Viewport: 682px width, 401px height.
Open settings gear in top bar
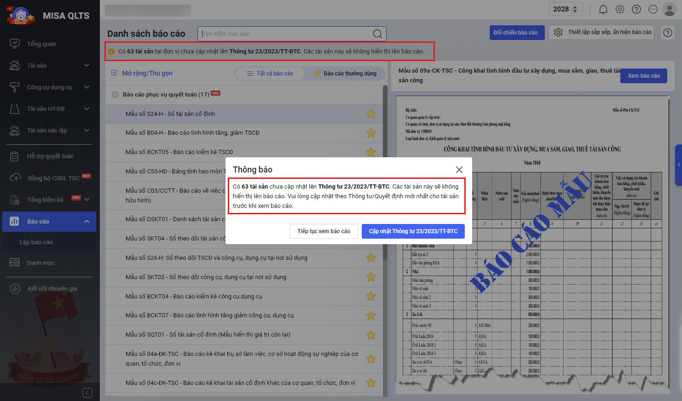(620, 9)
